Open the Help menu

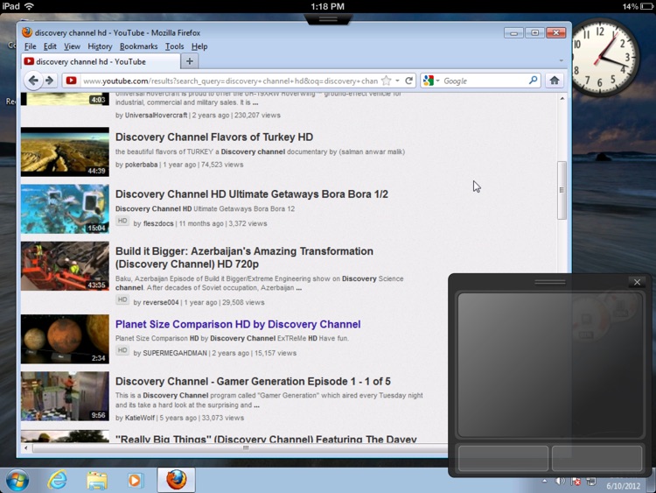click(x=199, y=46)
